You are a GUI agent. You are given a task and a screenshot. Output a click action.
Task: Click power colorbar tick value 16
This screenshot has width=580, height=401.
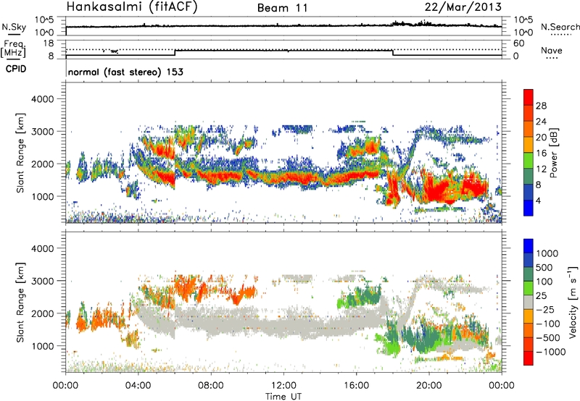tap(541, 153)
